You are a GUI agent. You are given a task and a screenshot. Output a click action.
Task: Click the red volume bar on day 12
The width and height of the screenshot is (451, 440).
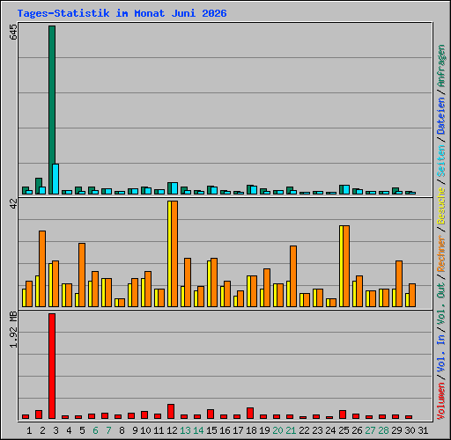(171, 411)
